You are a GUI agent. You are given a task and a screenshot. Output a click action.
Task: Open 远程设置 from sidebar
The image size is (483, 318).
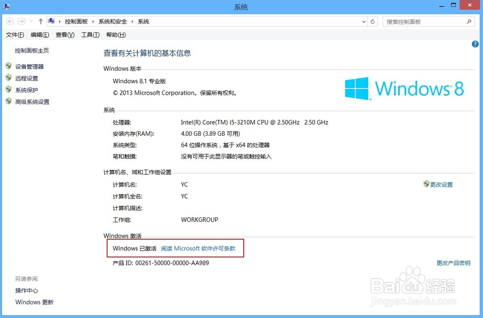27,78
